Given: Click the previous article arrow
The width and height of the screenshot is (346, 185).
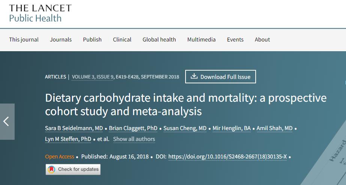Looking at the screenshot, I should point(7,121).
